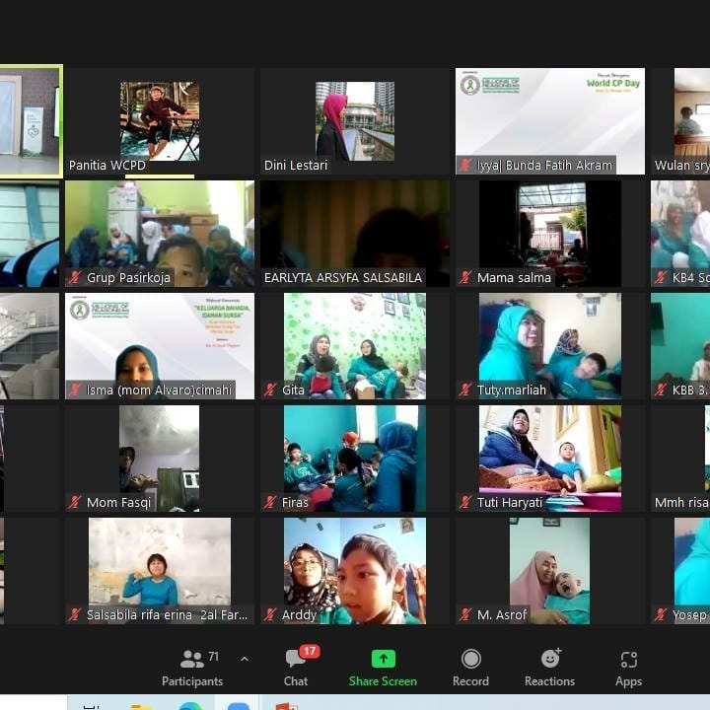Image resolution: width=710 pixels, height=710 pixels.
Task: Open the Chat panel icon
Action: [295, 659]
